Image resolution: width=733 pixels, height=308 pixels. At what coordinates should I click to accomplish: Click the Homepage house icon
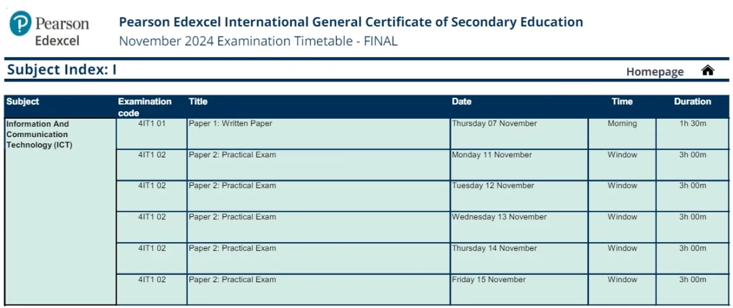pyautogui.click(x=708, y=71)
